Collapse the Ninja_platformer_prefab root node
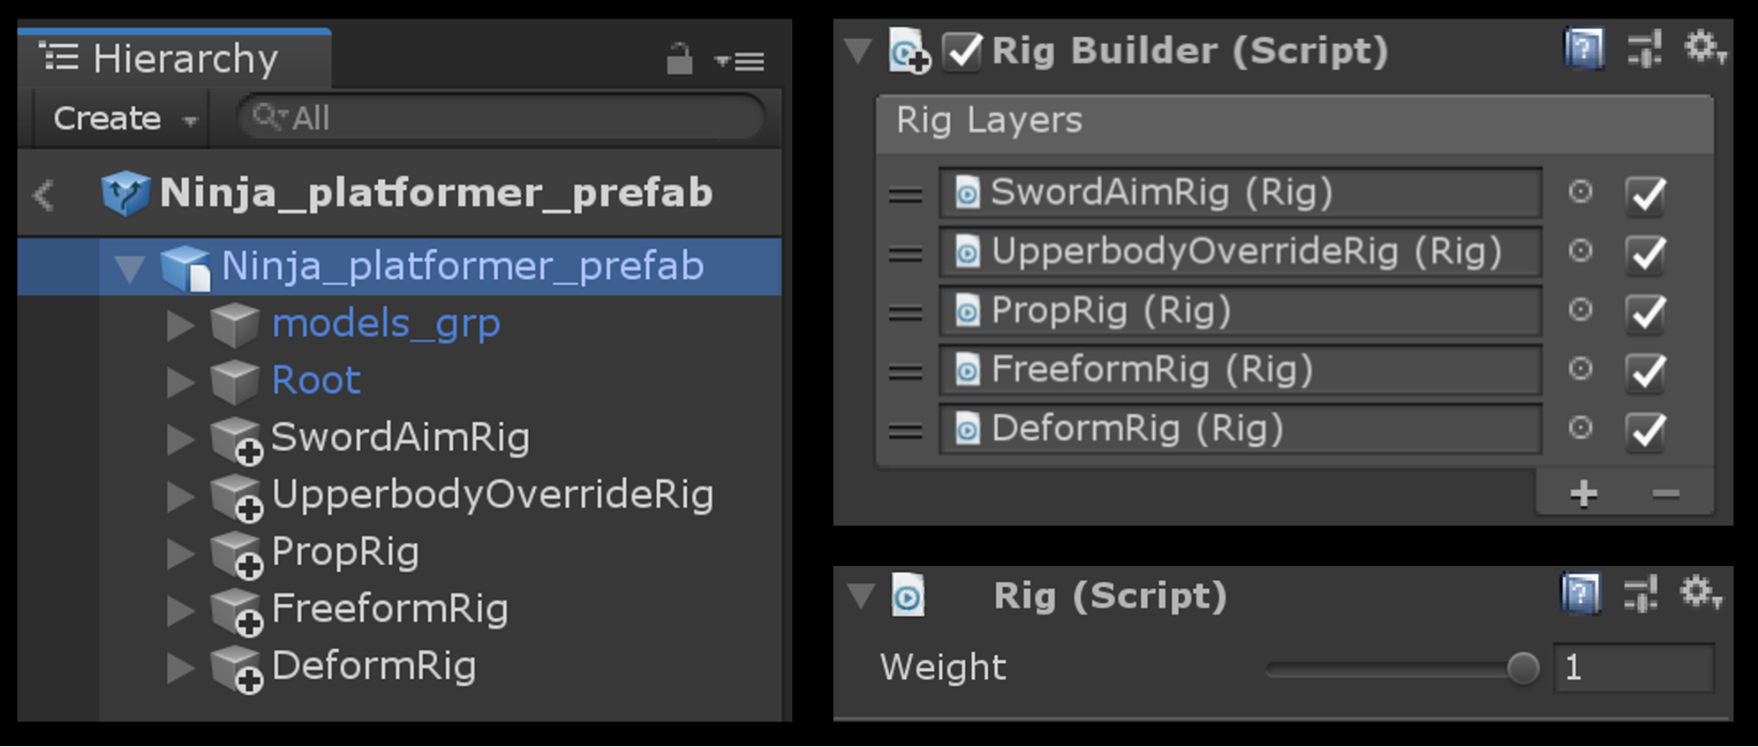This screenshot has height=747, width=1758. 130,267
